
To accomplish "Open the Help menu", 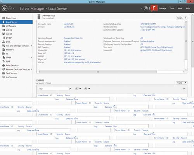I will coord(188,9).
